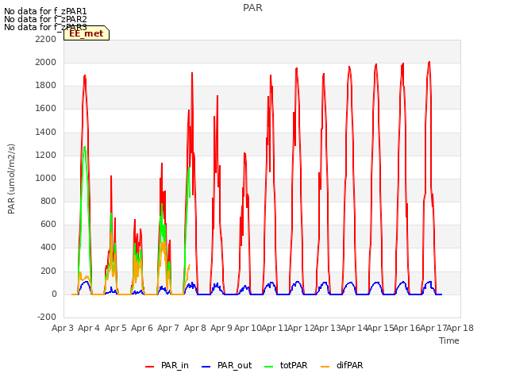Viewport: 508px width, 381px height.
Task: Click the red PAR_in peak on Apr 17
Action: click(x=429, y=62)
